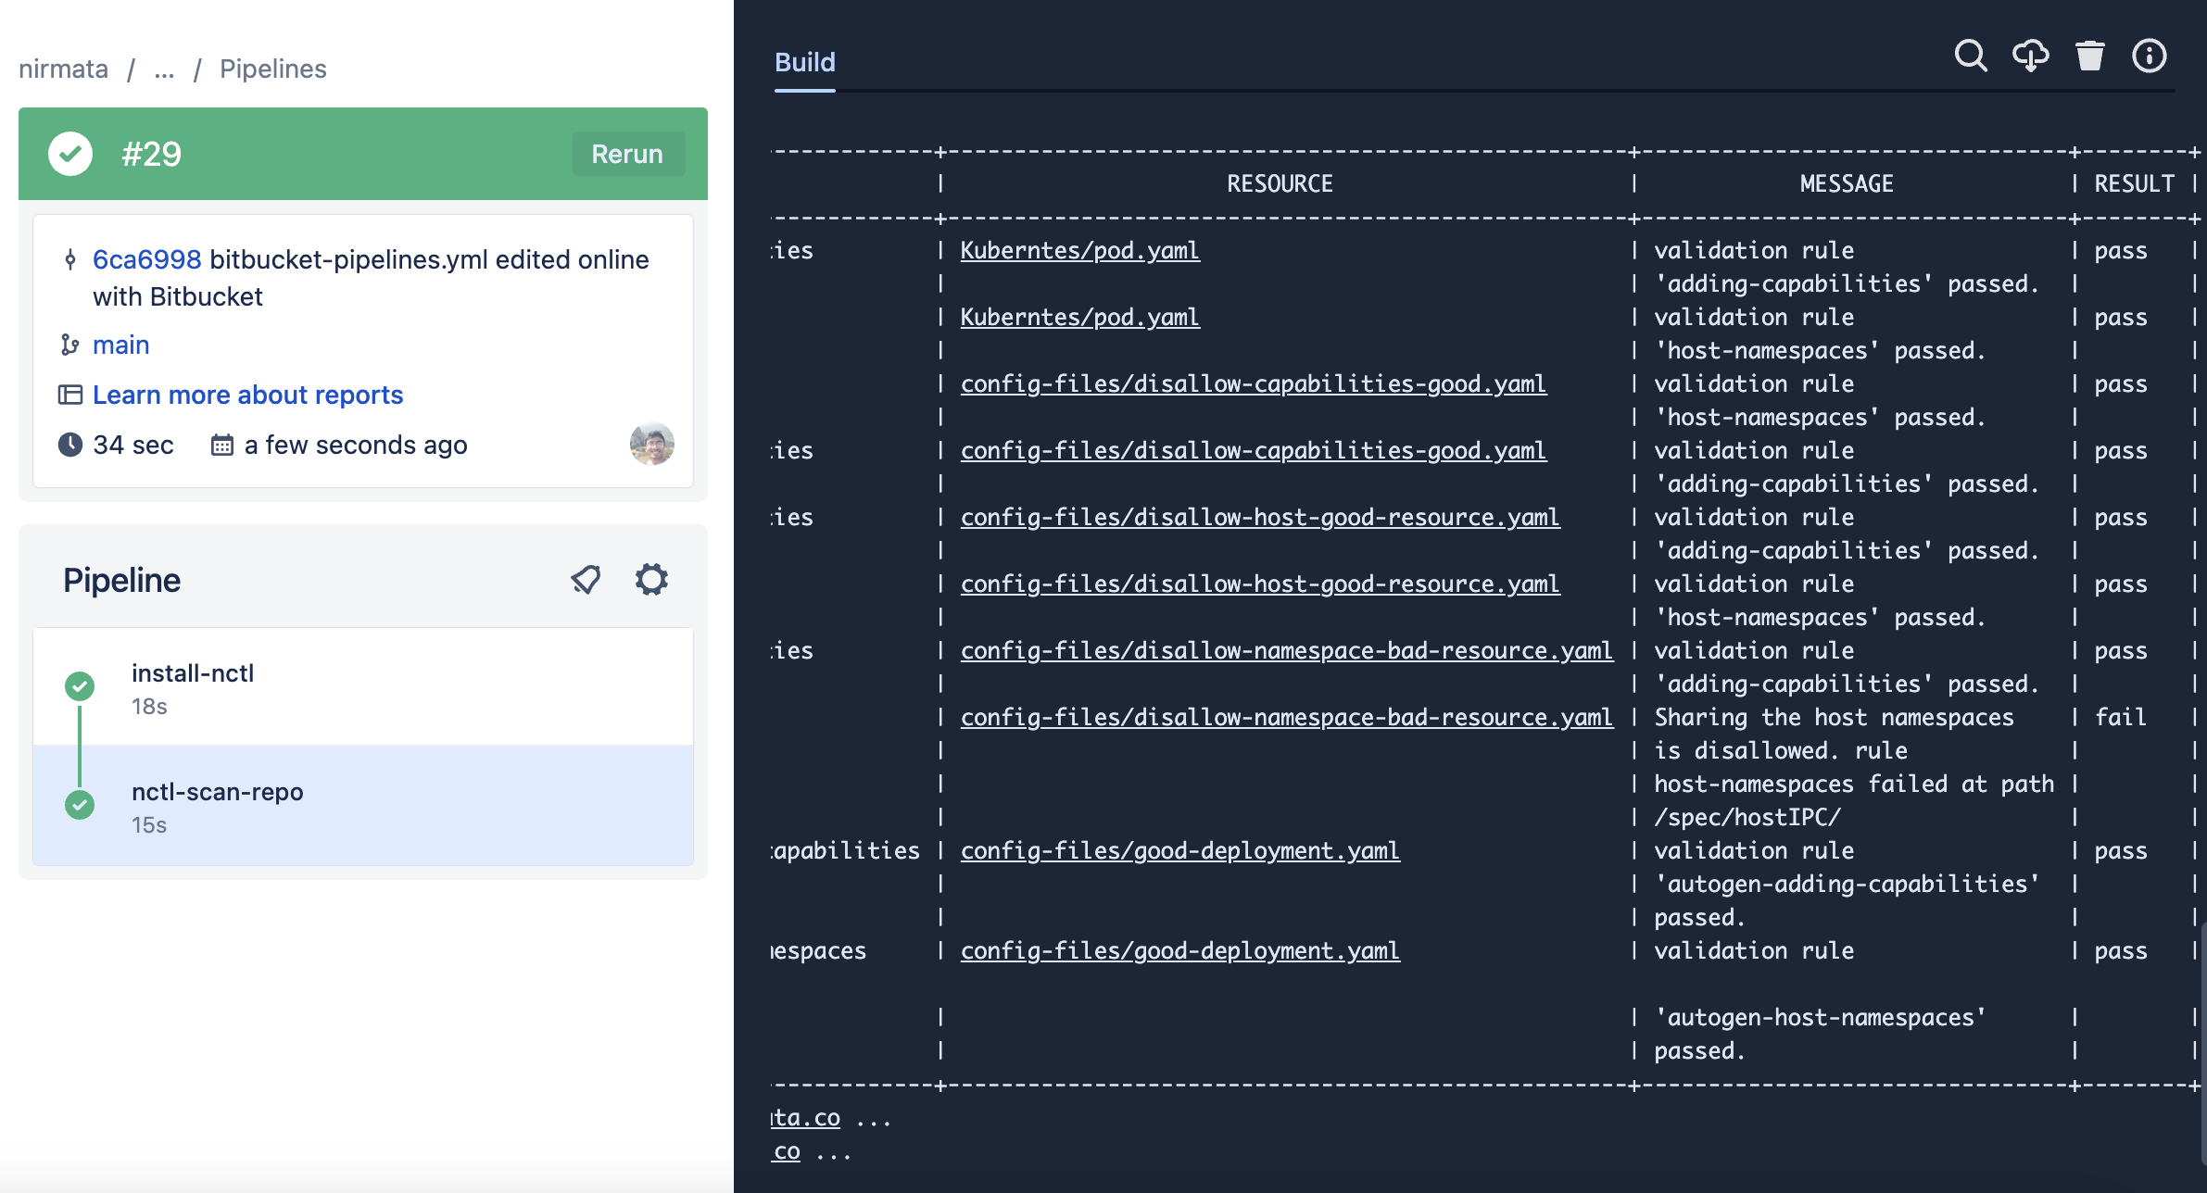Click the green success checkmark beside #29
This screenshot has width=2207, height=1193.
(x=70, y=154)
